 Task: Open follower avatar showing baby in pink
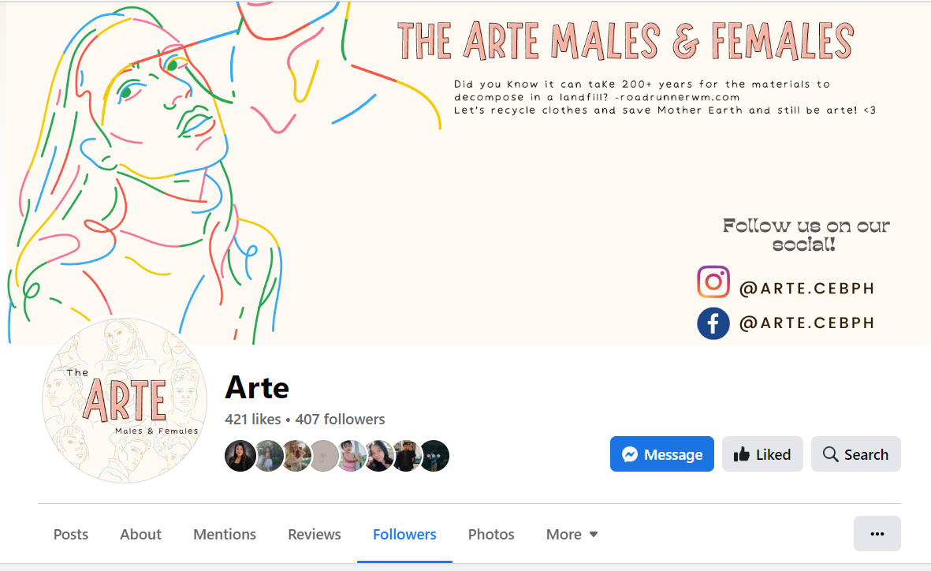click(352, 456)
